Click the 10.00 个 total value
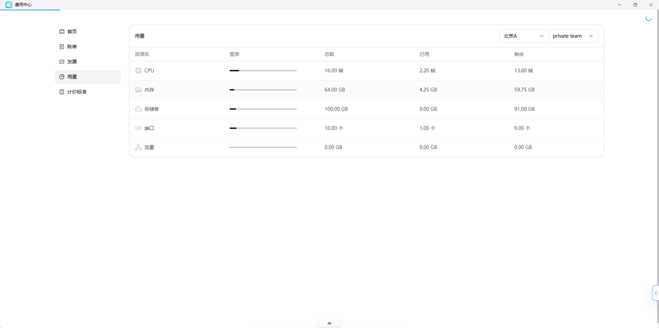 pyautogui.click(x=334, y=128)
